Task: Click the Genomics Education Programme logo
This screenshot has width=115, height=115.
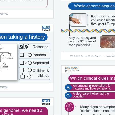Action: pyautogui.click(x=72, y=70)
